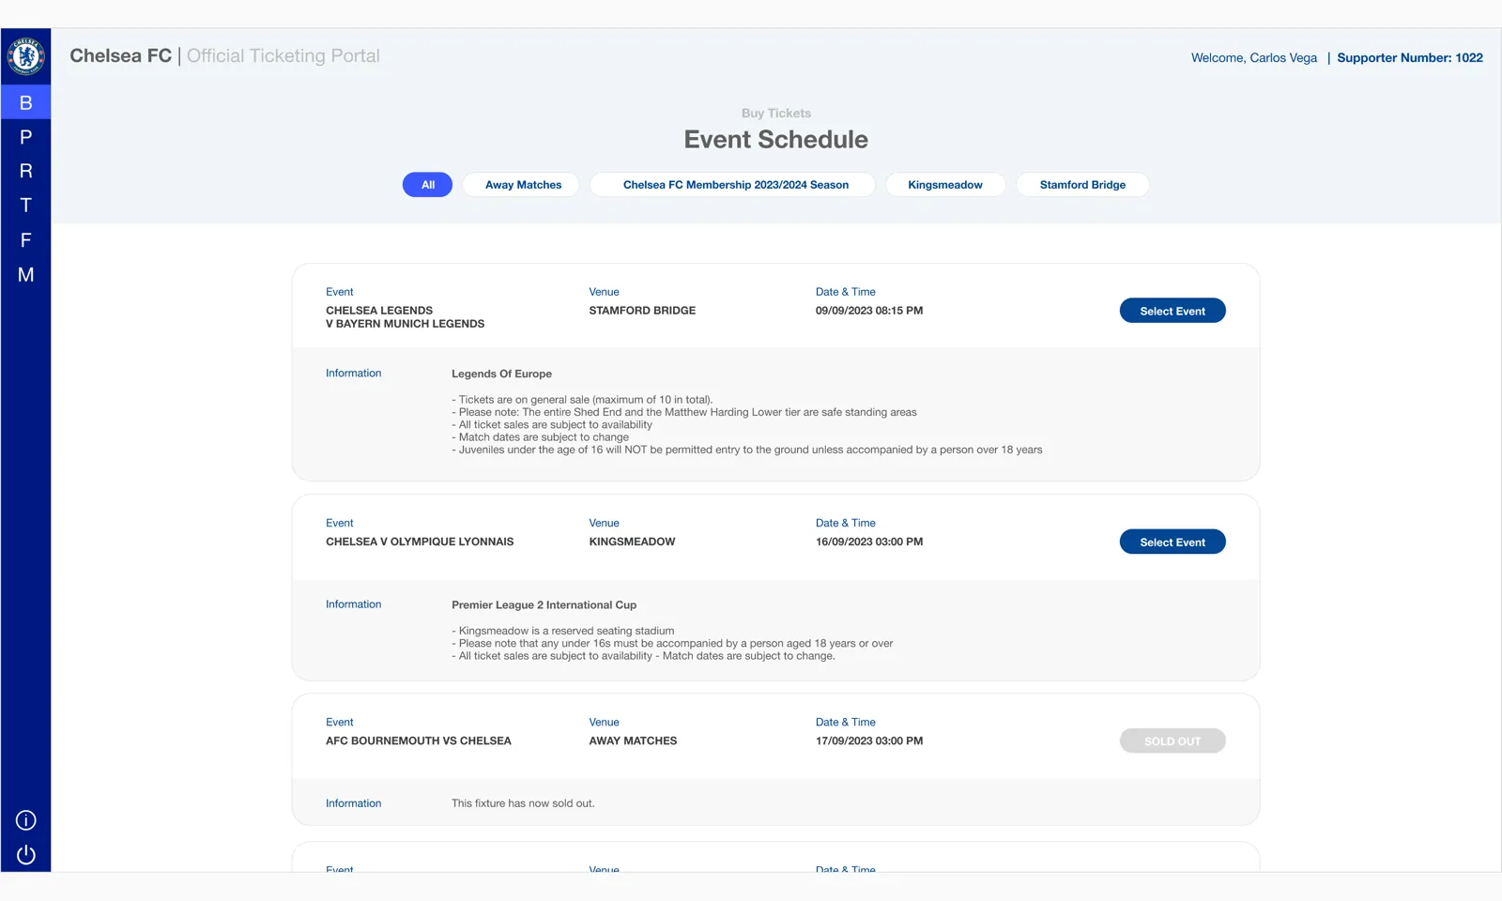Viewport: 1502px width, 901px height.
Task: Open the B sidebar item
Action: coord(26,102)
